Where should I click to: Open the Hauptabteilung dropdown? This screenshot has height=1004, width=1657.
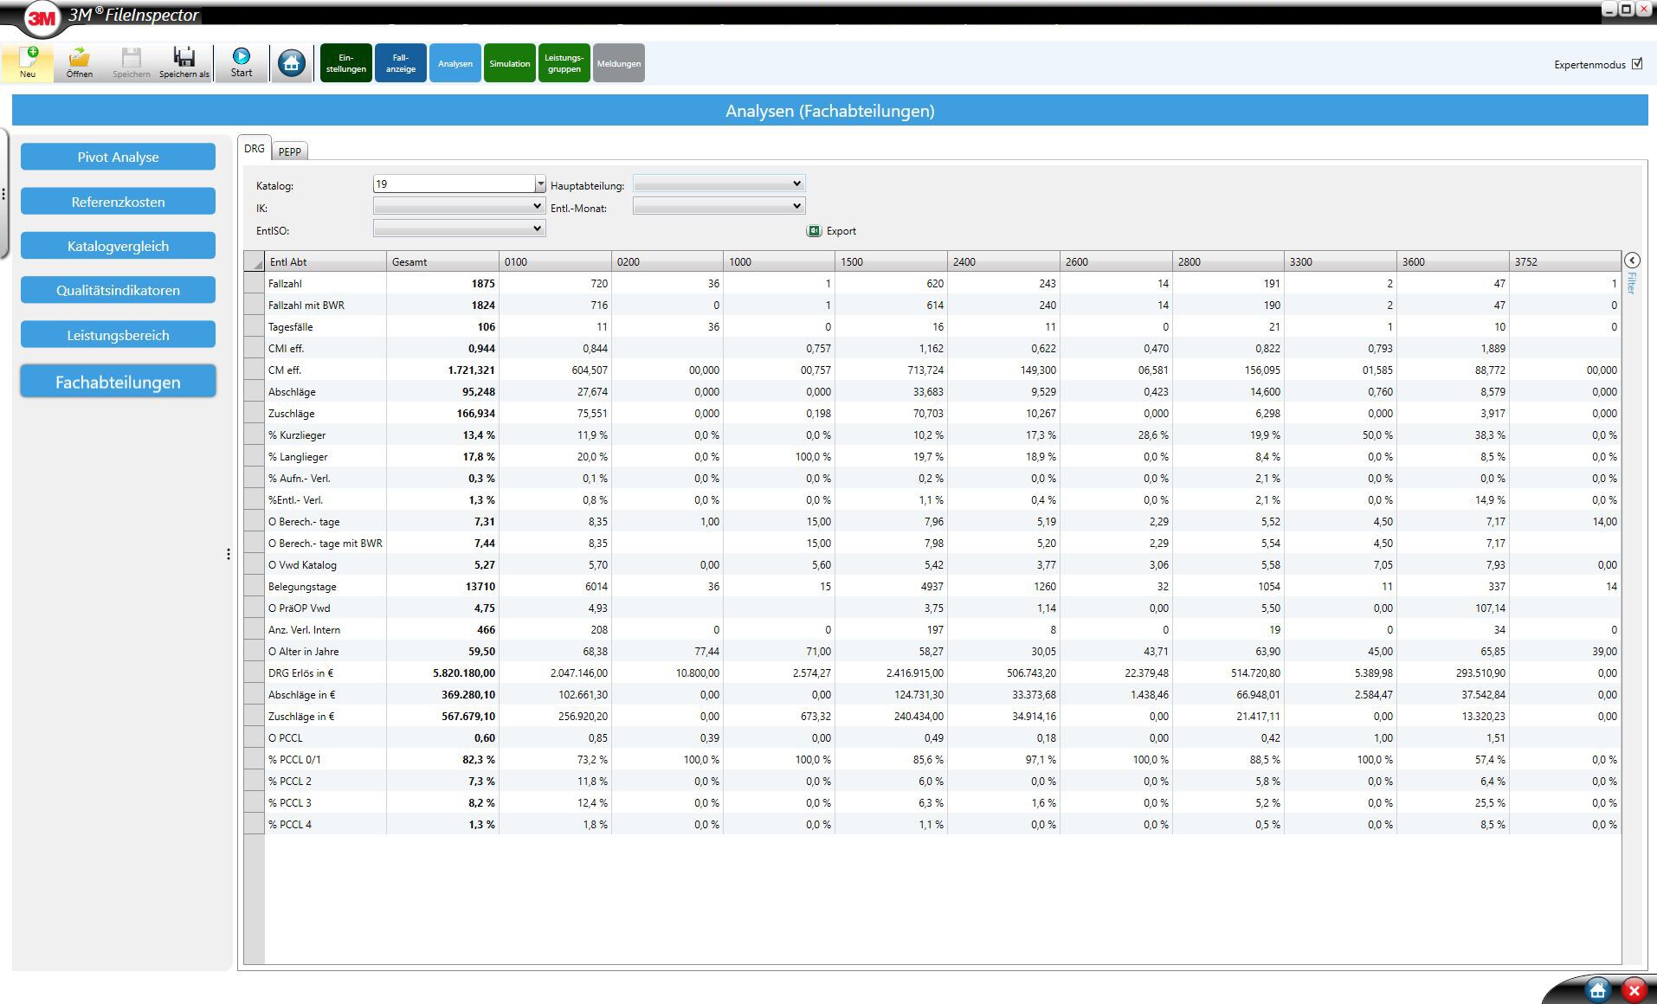pos(719,183)
